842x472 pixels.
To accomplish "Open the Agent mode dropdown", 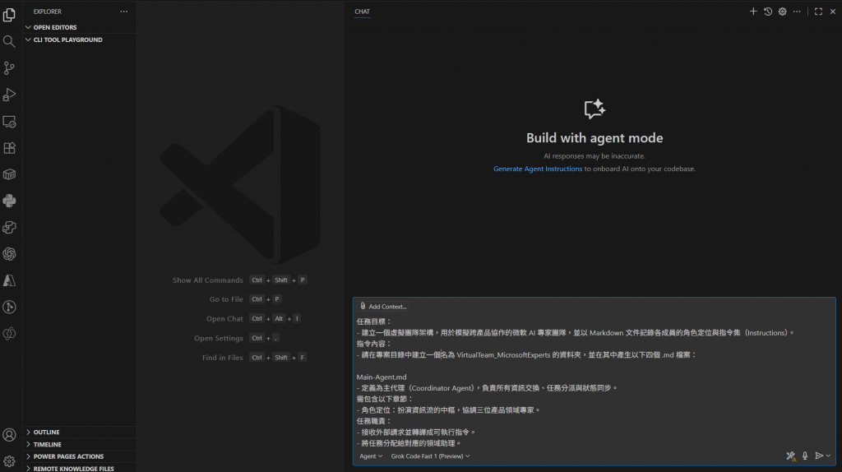I will pos(371,456).
